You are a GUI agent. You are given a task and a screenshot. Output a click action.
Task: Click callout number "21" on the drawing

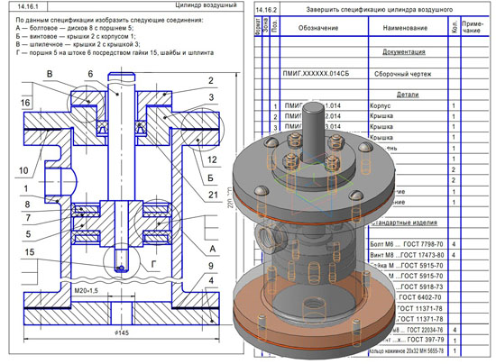[x=213, y=195]
